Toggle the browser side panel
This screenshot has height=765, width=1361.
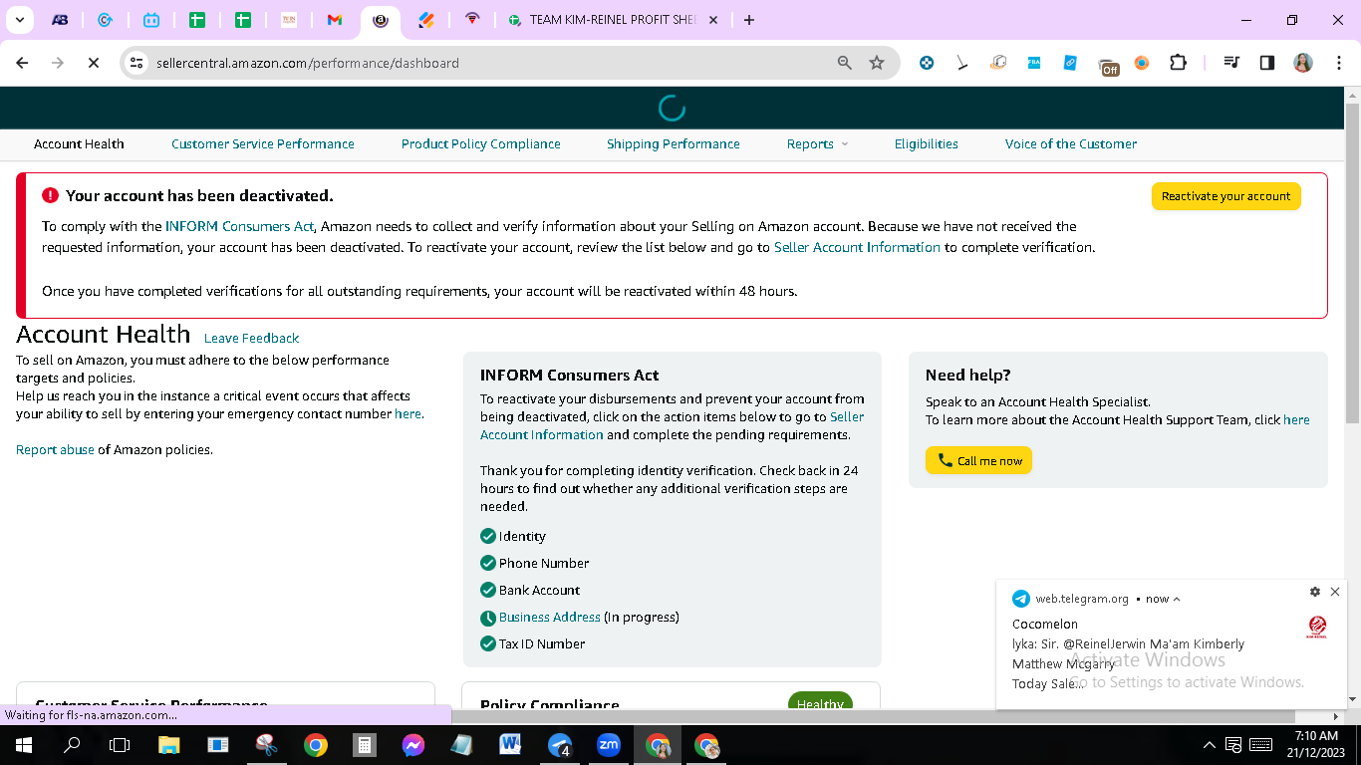(1267, 63)
